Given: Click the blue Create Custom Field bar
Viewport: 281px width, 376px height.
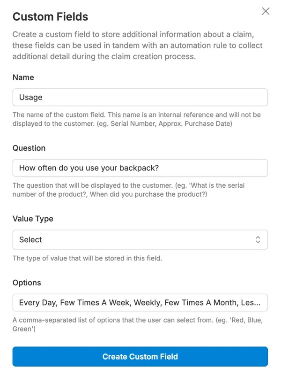Looking at the screenshot, I should 140,356.
